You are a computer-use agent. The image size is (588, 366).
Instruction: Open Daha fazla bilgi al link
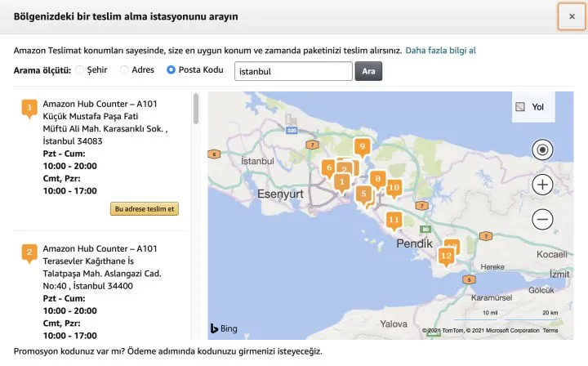pyautogui.click(x=440, y=51)
